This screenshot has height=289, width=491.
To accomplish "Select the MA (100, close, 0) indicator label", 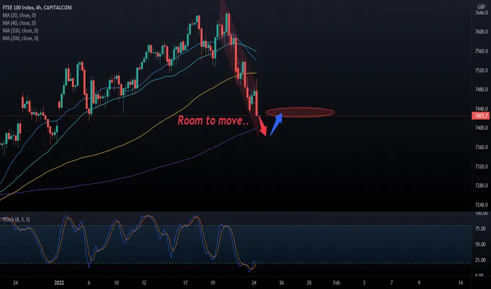I will [21, 30].
